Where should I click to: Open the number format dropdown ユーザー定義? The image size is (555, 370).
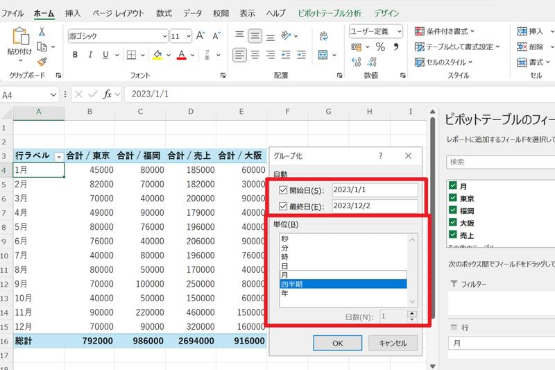[x=399, y=31]
